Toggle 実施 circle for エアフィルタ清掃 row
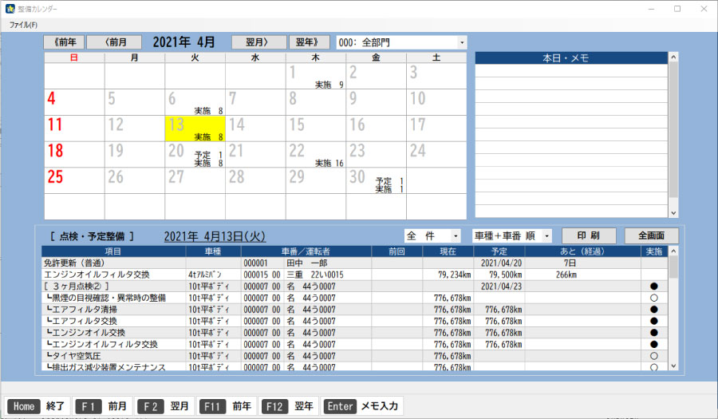Screen dimensions: 718x419 pyautogui.click(x=653, y=309)
